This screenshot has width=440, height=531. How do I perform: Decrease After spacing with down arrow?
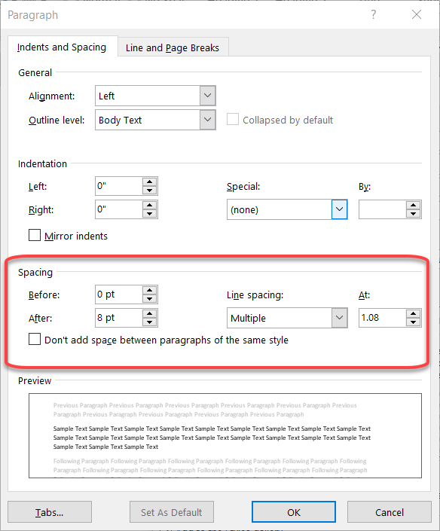pyautogui.click(x=149, y=322)
